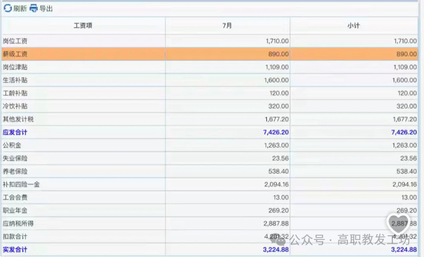424x257 pixels.
Task: Select the 工会会费 row label
Action: click(15, 197)
